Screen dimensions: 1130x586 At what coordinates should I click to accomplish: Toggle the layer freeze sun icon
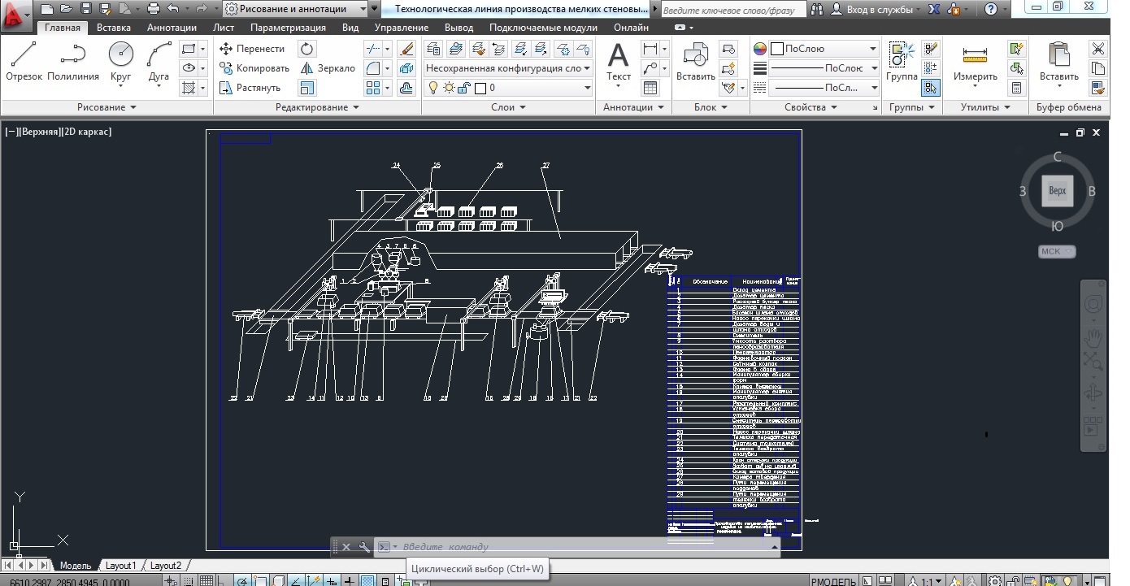448,88
